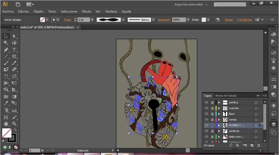Unlock the llave layer
This screenshot has height=155, width=279.
pyautogui.click(x=212, y=114)
